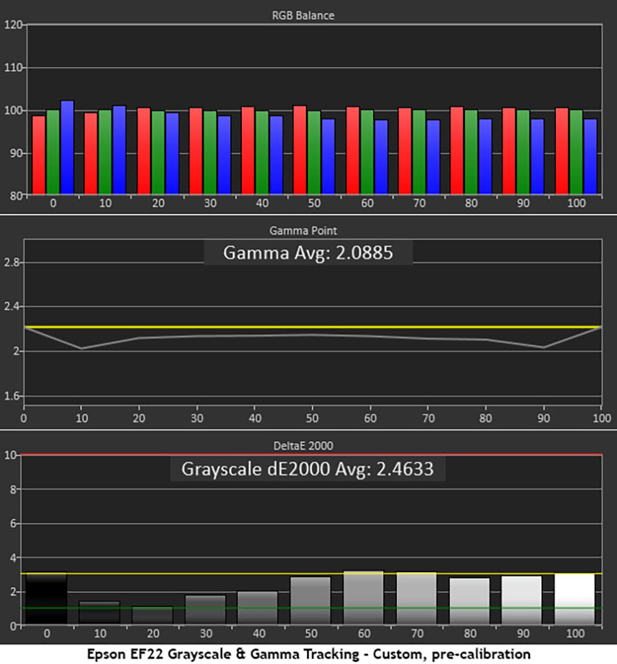Click the DeltaE bar at 70

point(416,598)
